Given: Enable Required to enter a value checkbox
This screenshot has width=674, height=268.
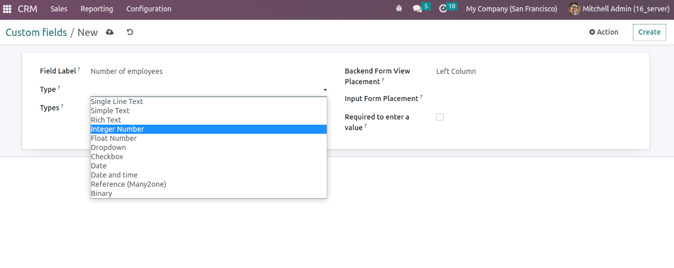Looking at the screenshot, I should [440, 117].
